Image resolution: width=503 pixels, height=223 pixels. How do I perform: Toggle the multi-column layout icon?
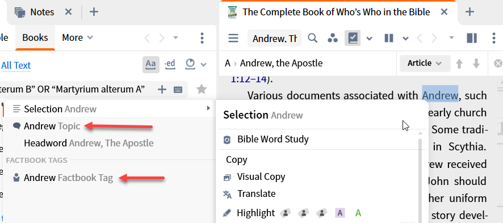389,39
